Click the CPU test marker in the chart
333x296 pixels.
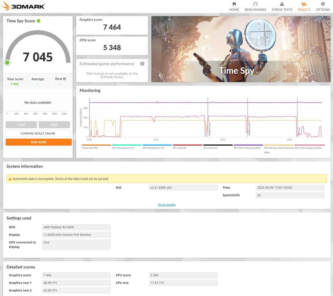(299, 131)
